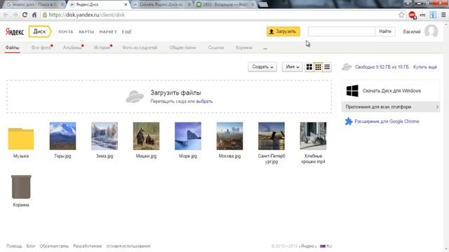The height and width of the screenshot is (252, 449).
Task: Open the Блог footer link
Action: [x=31, y=246]
